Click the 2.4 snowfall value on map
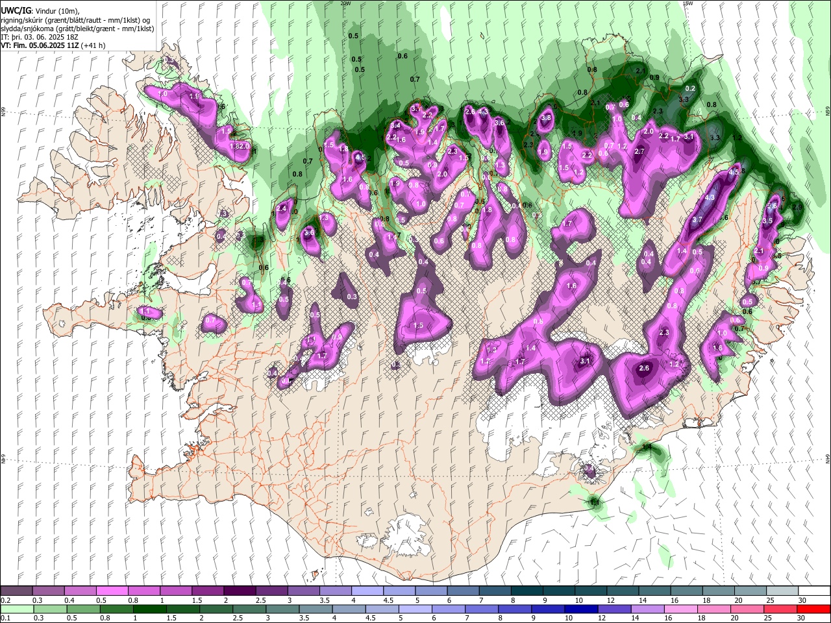The image size is (831, 623). pyautogui.click(x=281, y=208)
